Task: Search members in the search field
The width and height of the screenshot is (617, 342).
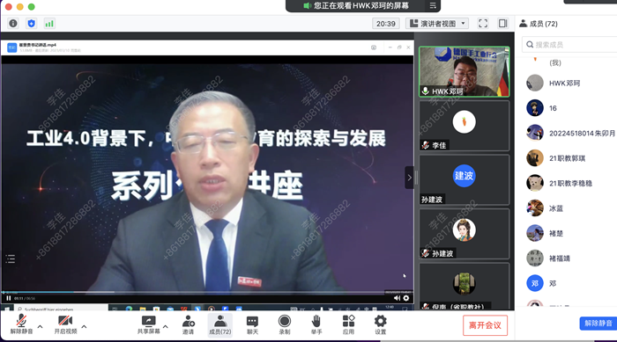Action: click(569, 45)
